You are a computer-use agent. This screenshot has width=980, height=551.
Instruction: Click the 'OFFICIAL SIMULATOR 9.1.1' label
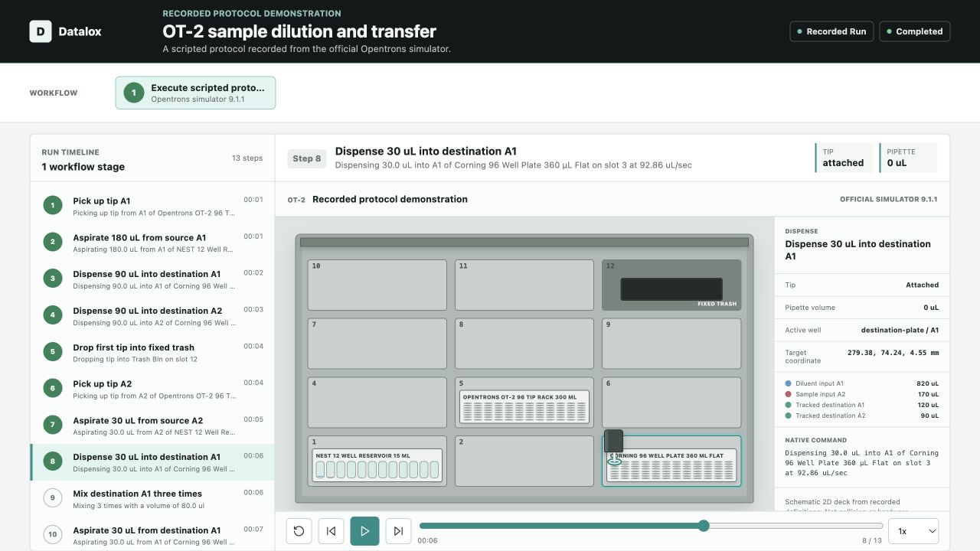tap(889, 200)
